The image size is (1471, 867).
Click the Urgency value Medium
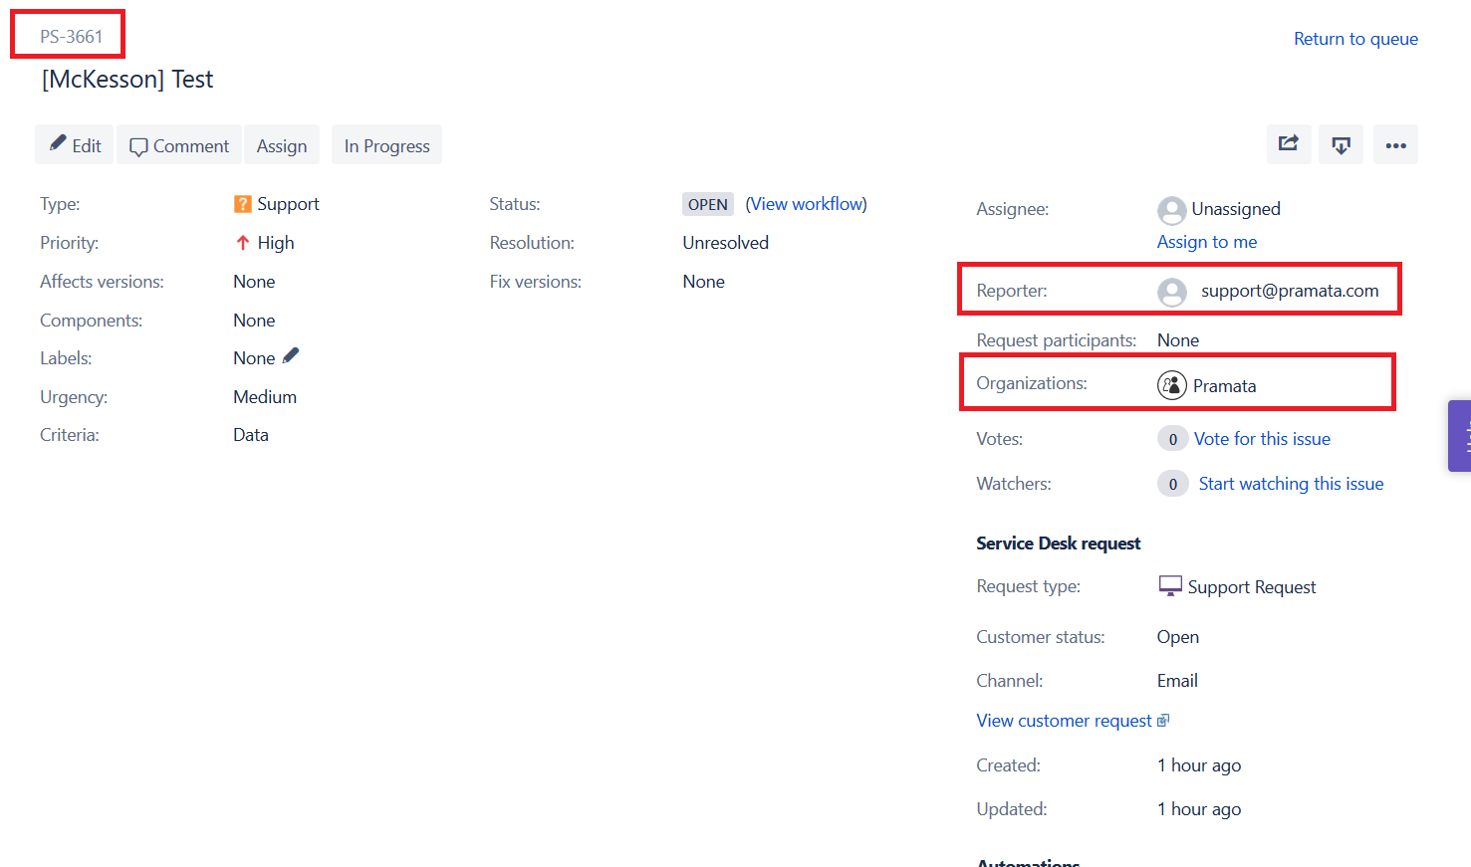coord(265,397)
